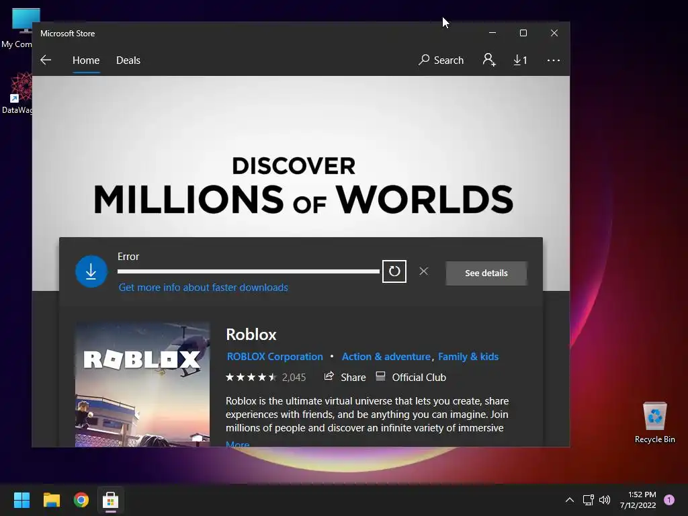Open Action & adventure category
The image size is (688, 516).
[386, 356]
